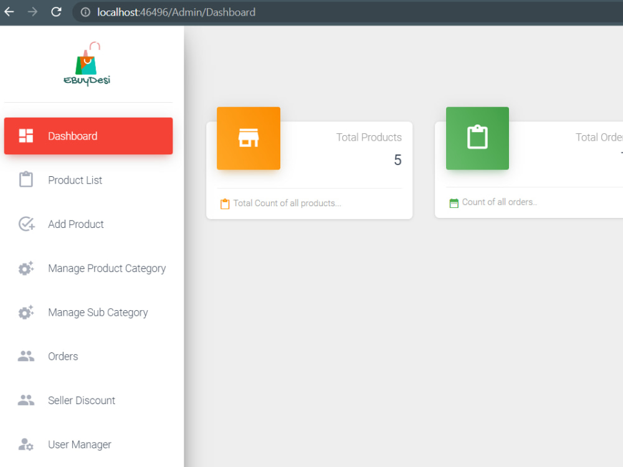Open the Product List page from sidebar

point(75,180)
